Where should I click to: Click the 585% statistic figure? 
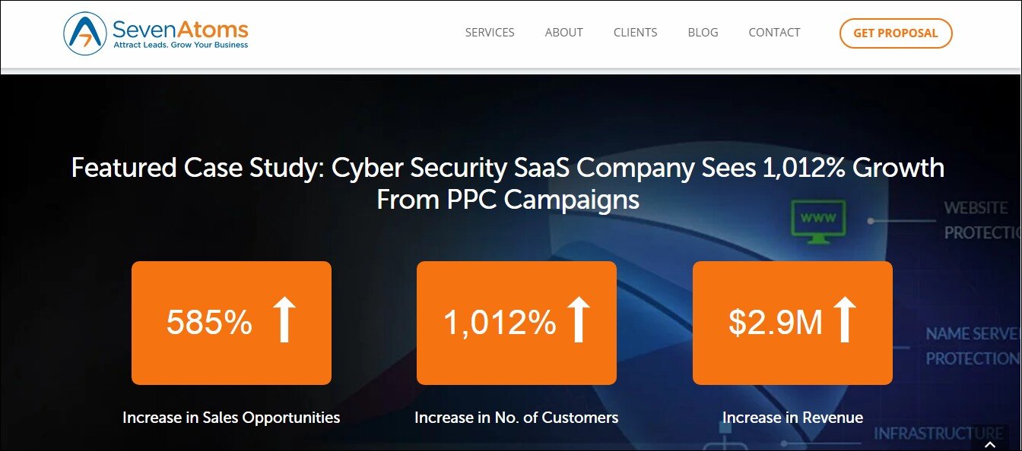tap(210, 323)
